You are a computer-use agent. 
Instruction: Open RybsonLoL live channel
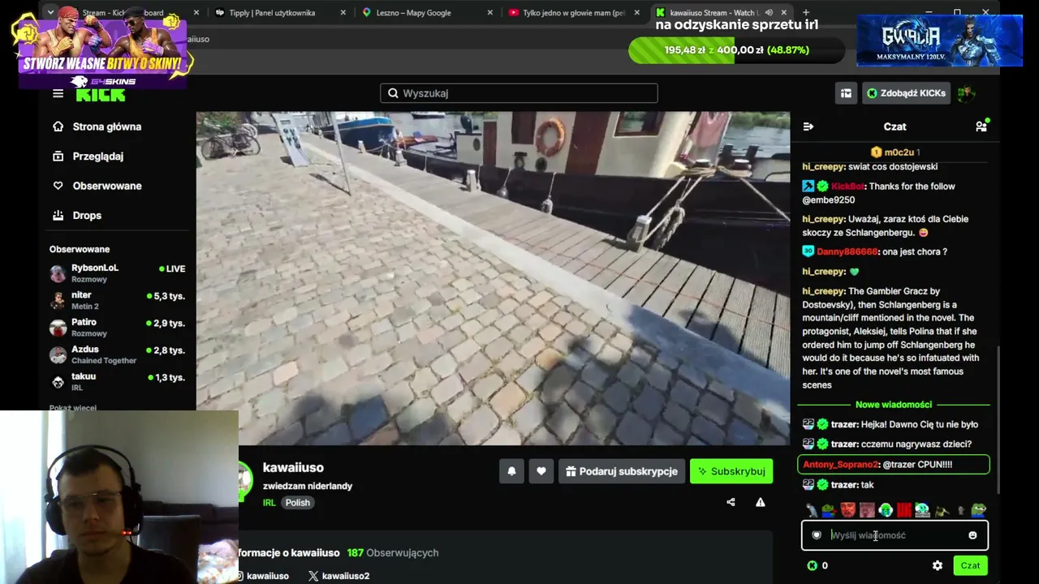pyautogui.click(x=119, y=273)
